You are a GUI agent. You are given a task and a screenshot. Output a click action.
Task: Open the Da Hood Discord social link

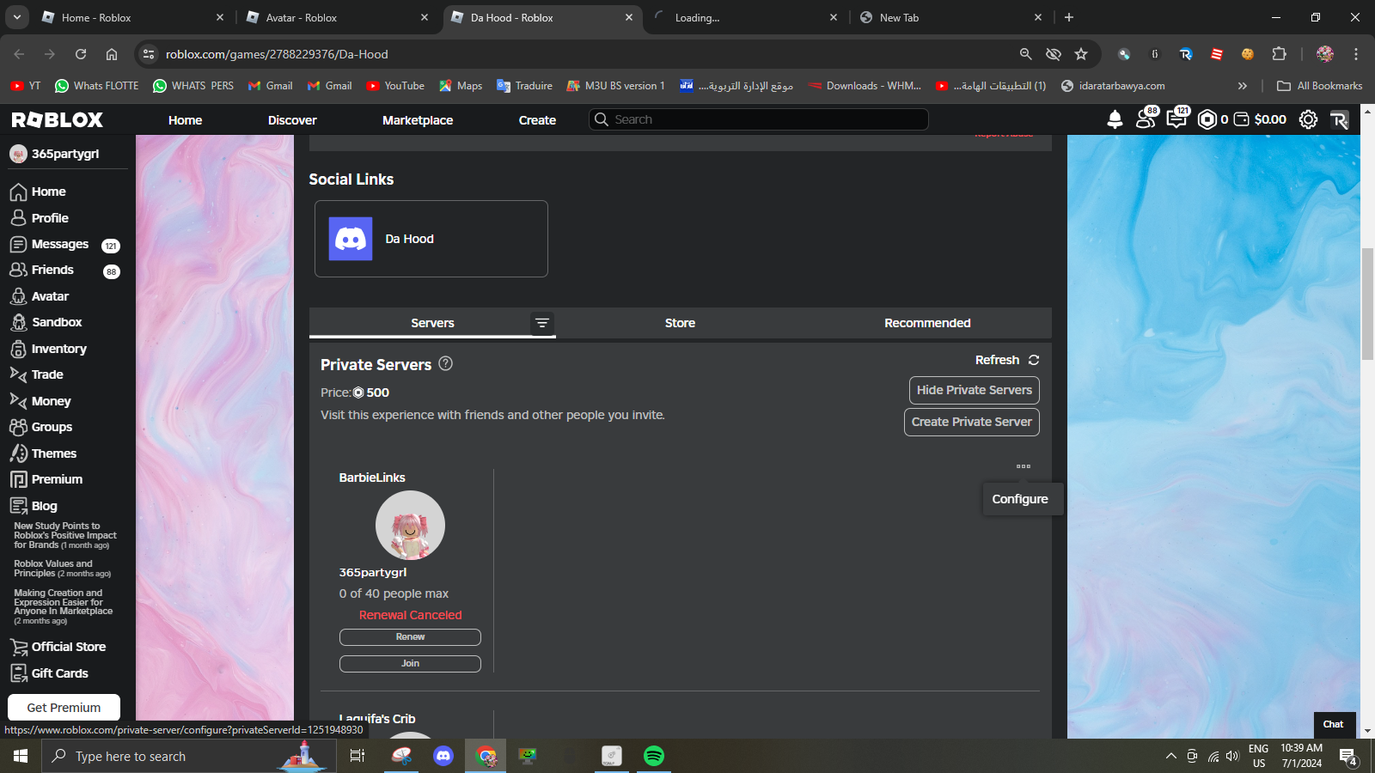[431, 239]
